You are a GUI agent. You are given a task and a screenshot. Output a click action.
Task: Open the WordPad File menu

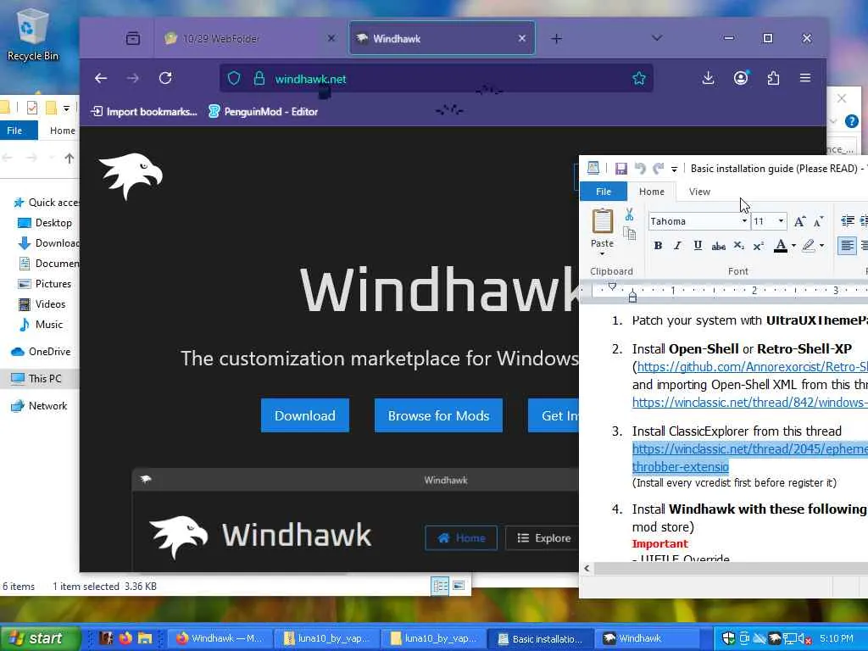pyautogui.click(x=604, y=192)
